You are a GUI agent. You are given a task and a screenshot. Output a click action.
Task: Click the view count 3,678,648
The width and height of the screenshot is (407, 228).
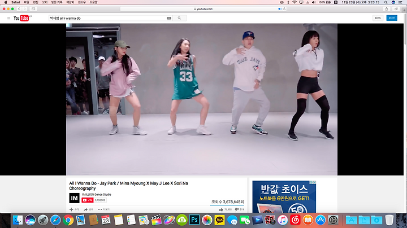pyautogui.click(x=227, y=201)
